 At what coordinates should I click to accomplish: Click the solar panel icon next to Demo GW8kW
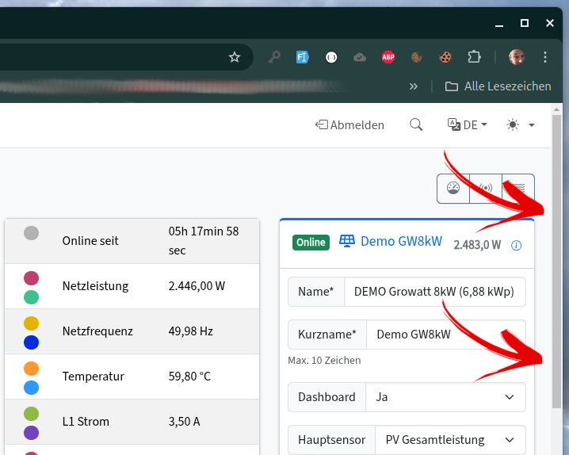coord(347,241)
